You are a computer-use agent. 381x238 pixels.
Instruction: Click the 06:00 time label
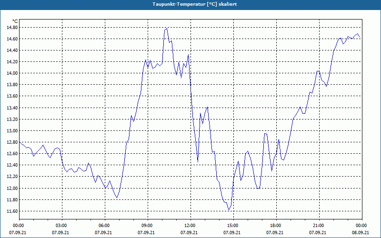pyautogui.click(x=105, y=226)
